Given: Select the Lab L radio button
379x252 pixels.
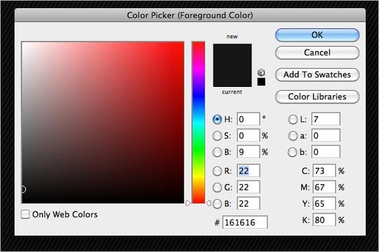Looking at the screenshot, I should 293,118.
